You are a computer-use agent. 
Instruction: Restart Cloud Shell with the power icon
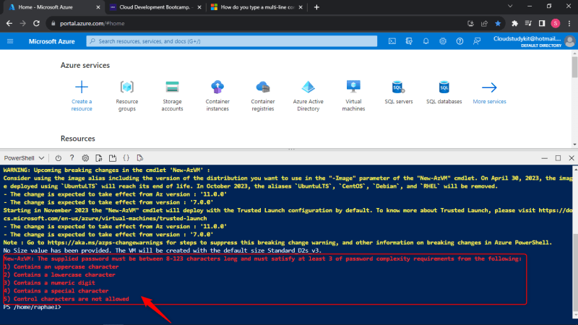[x=59, y=158]
